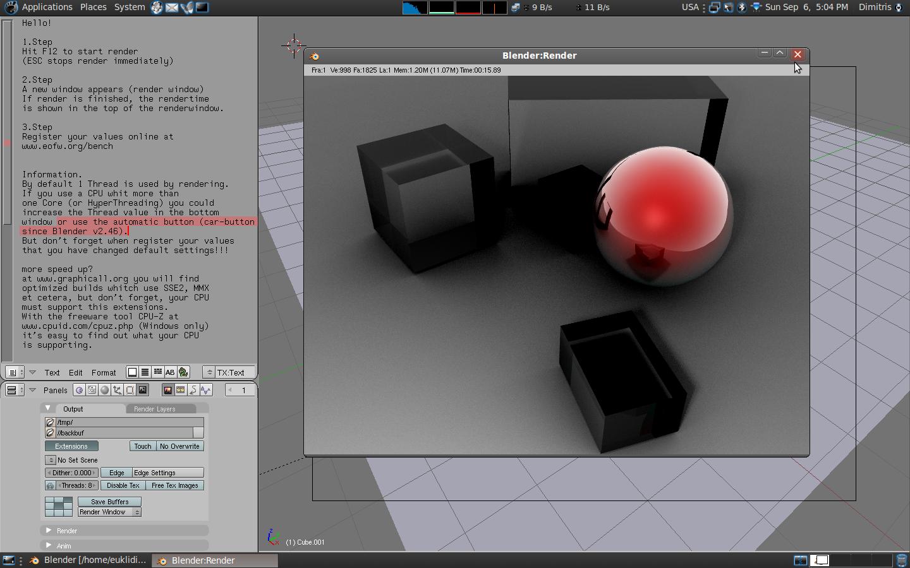Switch to the Object context axes icon
This screenshot has width=910, height=568.
tap(117, 390)
